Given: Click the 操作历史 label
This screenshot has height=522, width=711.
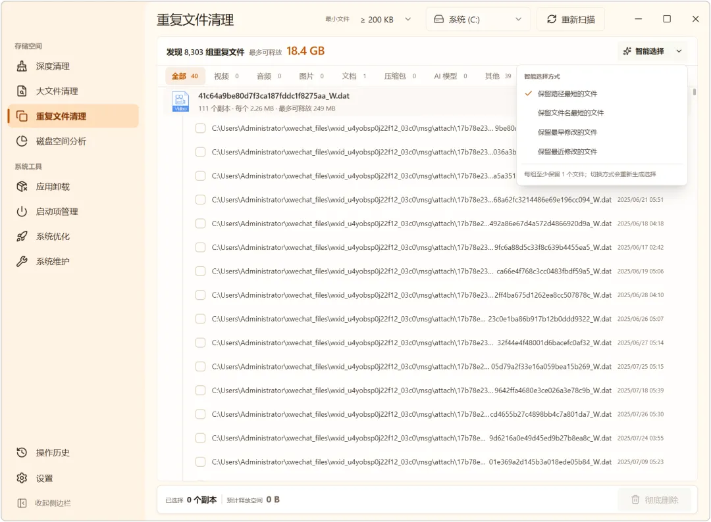Looking at the screenshot, I should click(x=53, y=453).
